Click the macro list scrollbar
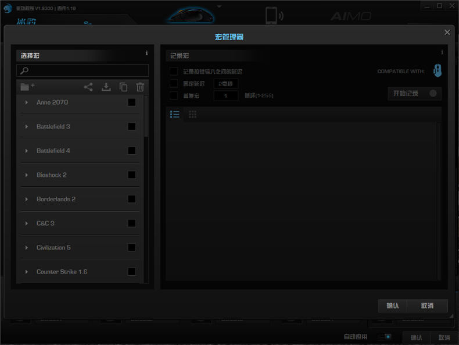 click(x=146, y=116)
